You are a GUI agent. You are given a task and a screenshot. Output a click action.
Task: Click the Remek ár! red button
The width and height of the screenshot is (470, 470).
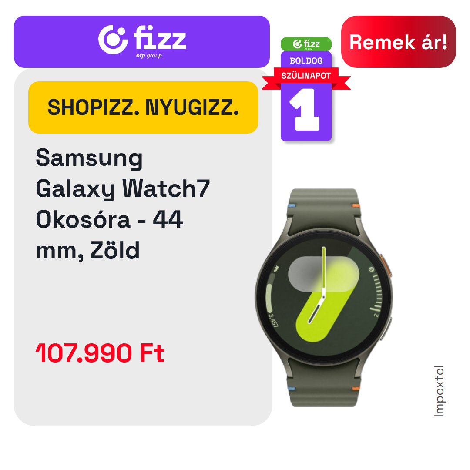click(x=398, y=42)
